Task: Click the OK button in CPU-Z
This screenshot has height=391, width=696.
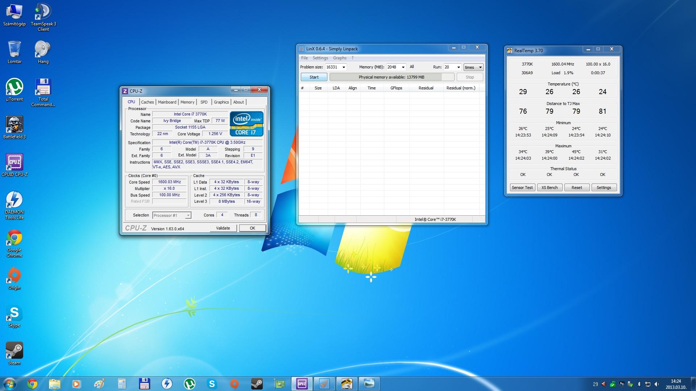Action: point(252,228)
